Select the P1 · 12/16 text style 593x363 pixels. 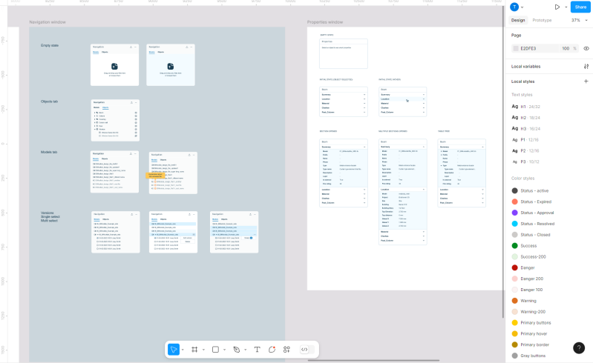(x=525, y=139)
